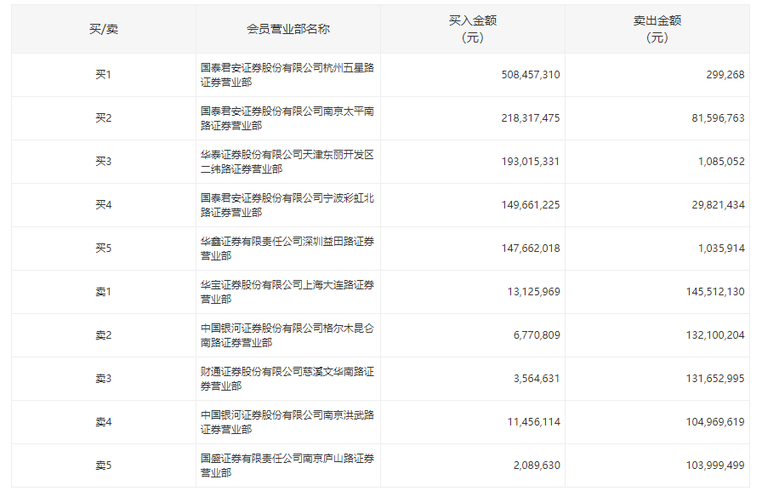Click the 买/卖 column header

103,29
